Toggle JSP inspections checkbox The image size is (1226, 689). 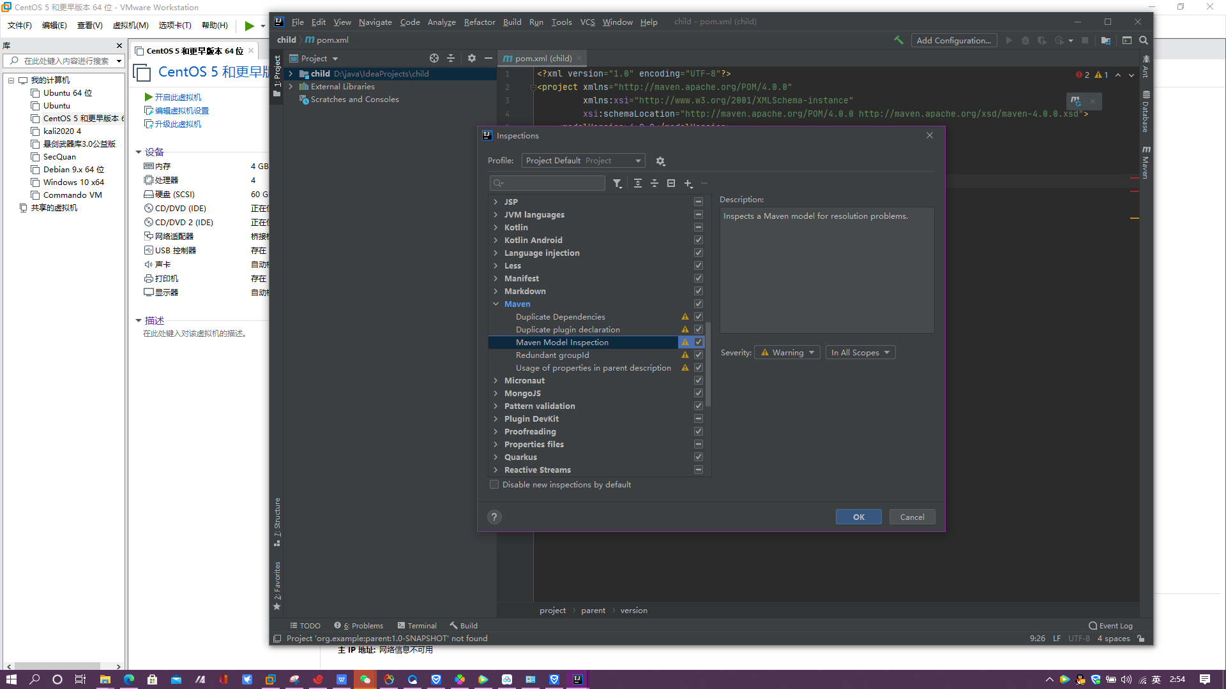(x=699, y=202)
